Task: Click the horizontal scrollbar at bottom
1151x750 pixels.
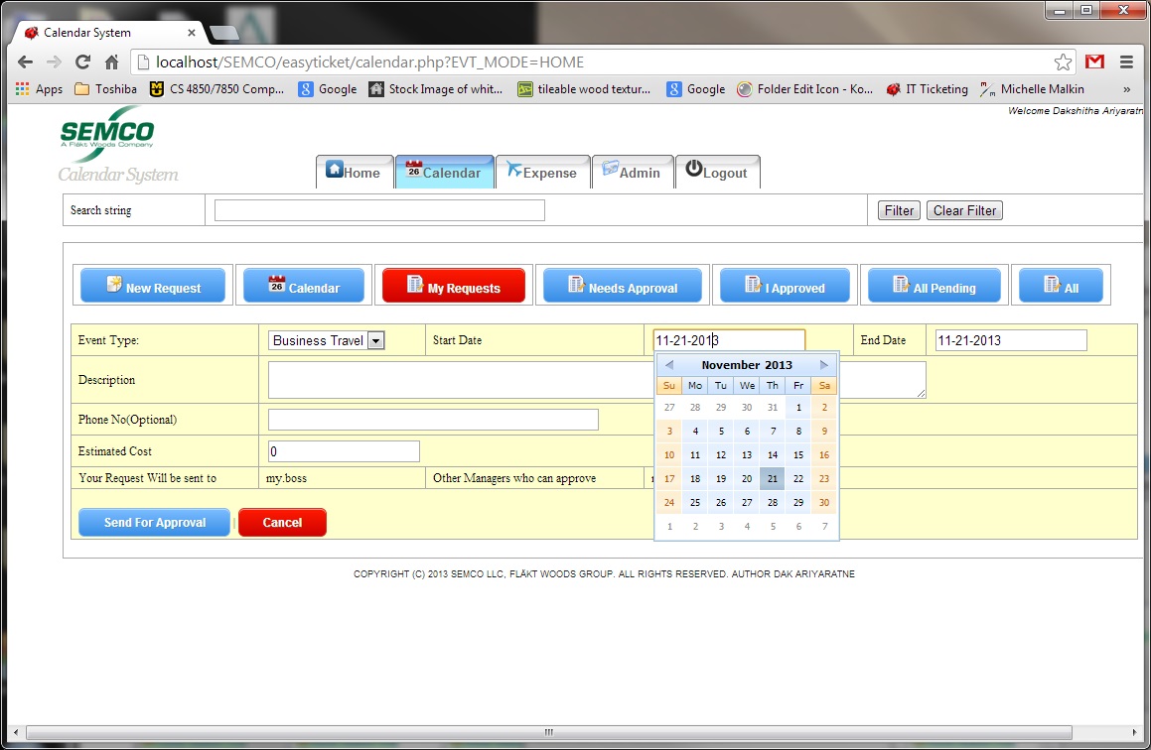Action: pyautogui.click(x=546, y=732)
